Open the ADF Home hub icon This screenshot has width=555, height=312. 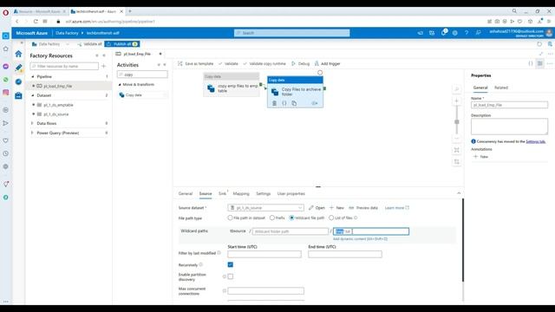coord(18,54)
